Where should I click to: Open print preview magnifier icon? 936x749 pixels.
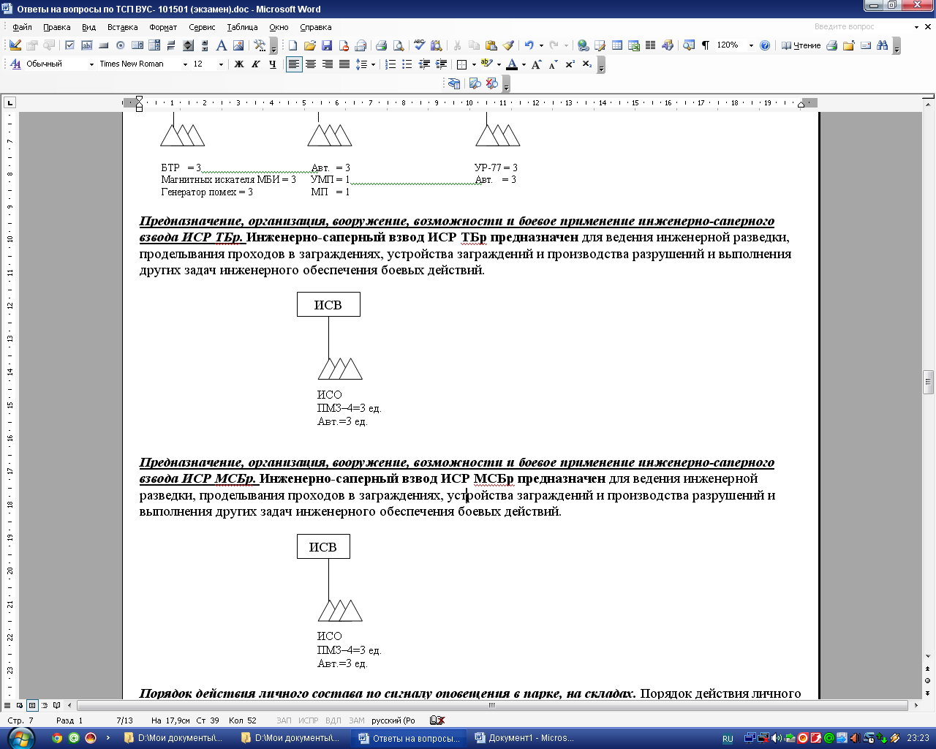pyautogui.click(x=398, y=45)
